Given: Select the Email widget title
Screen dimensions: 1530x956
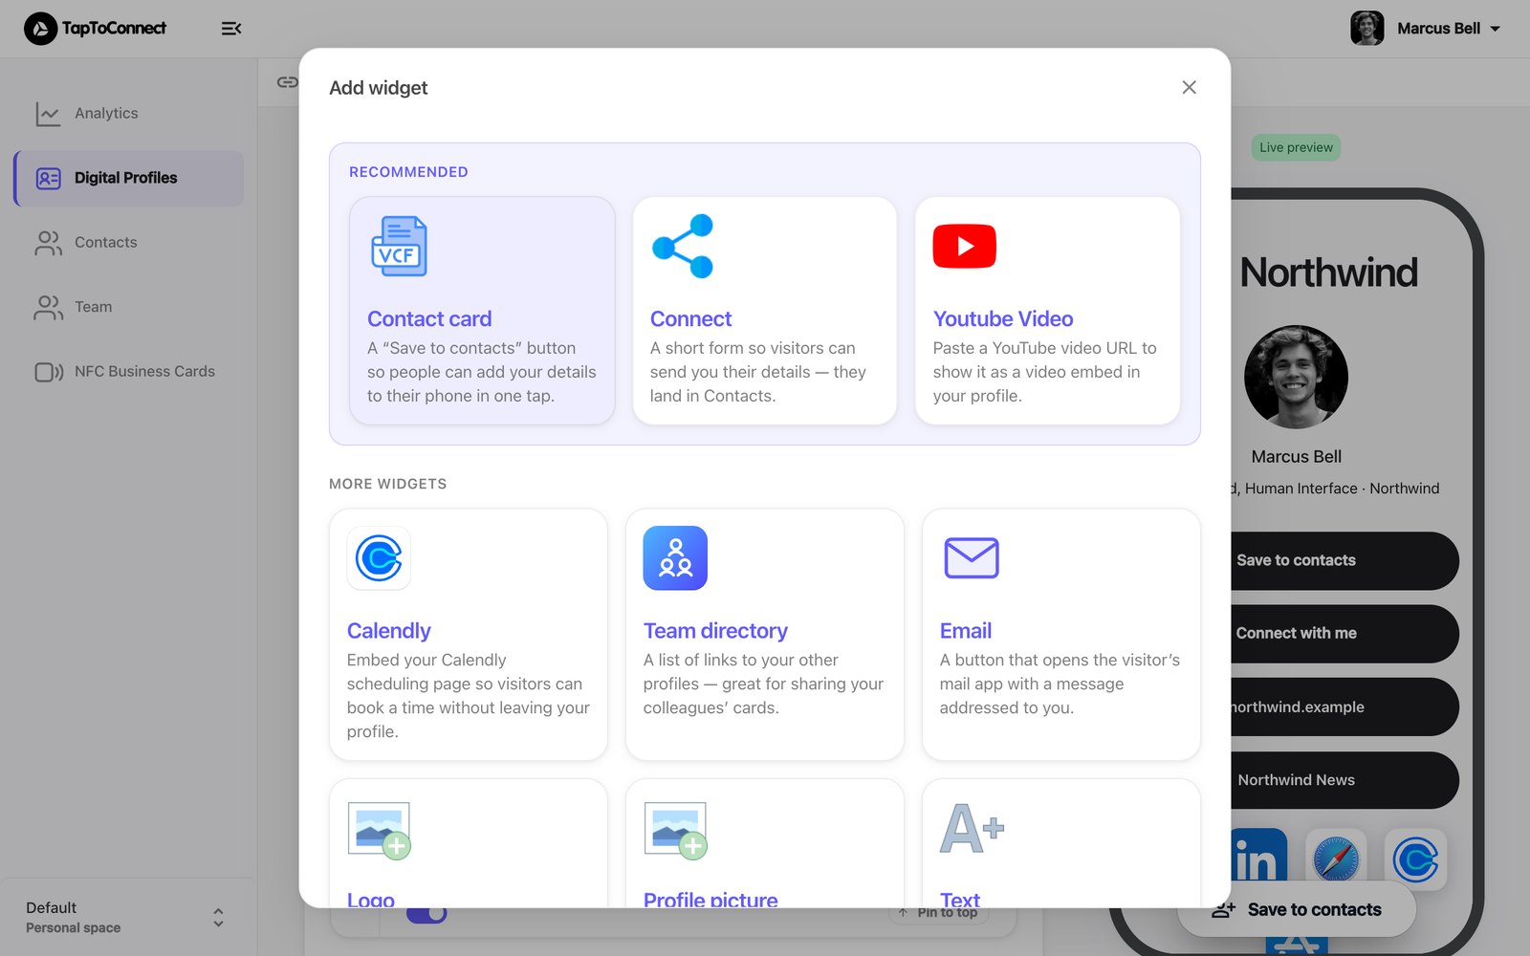Looking at the screenshot, I should (966, 630).
